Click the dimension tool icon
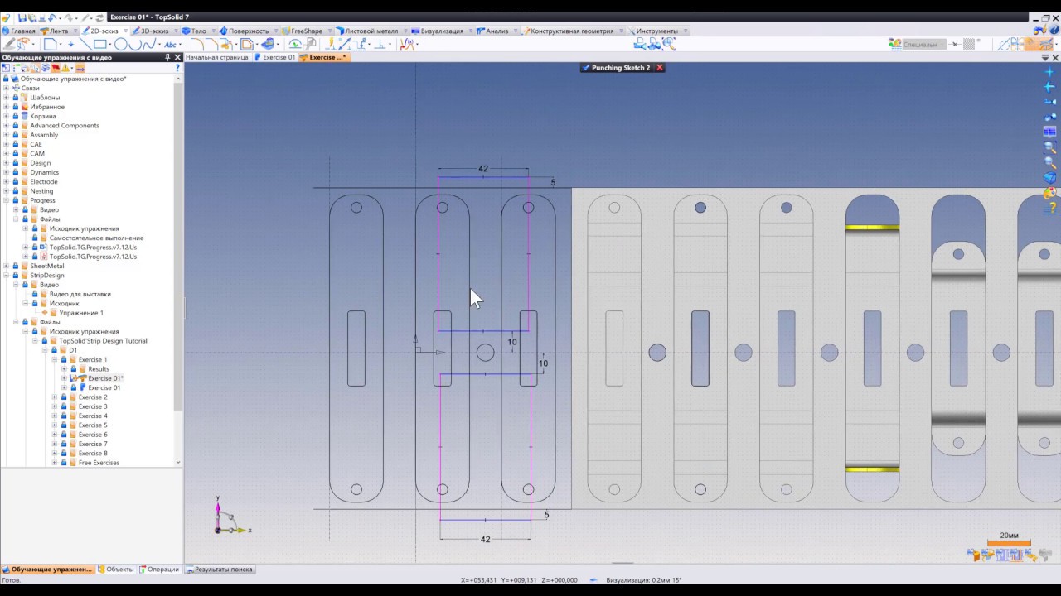The image size is (1061, 596). 346,44
